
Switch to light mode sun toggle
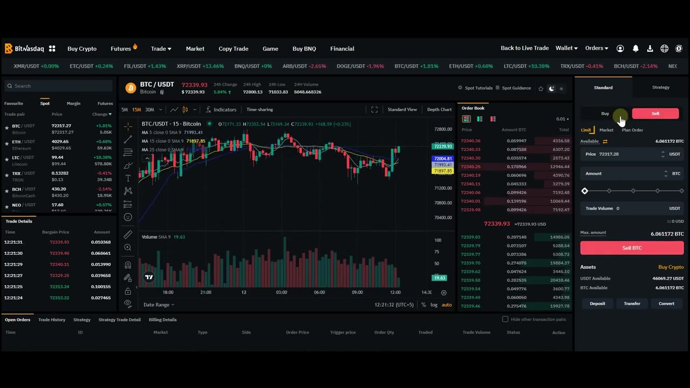pyautogui.click(x=561, y=88)
